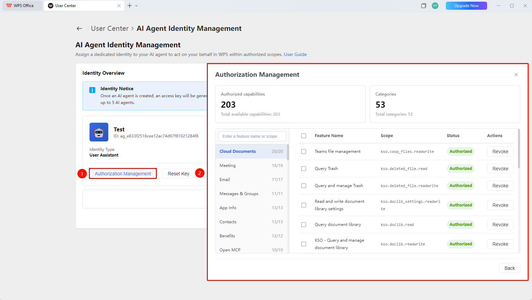The height and width of the screenshot is (300, 532).
Task: Check the select-all checkbox in table header
Action: [304, 136]
